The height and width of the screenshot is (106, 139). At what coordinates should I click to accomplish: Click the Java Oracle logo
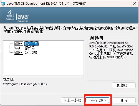(17, 16)
